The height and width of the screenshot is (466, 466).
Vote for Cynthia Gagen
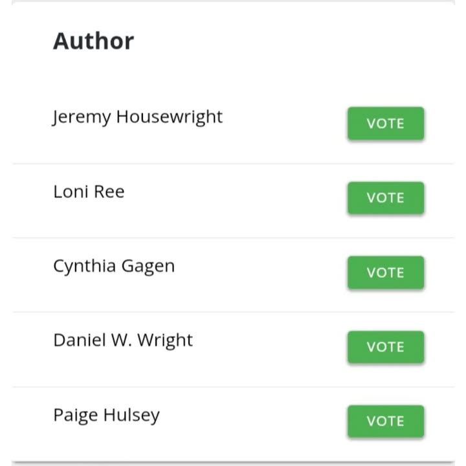coord(386,272)
